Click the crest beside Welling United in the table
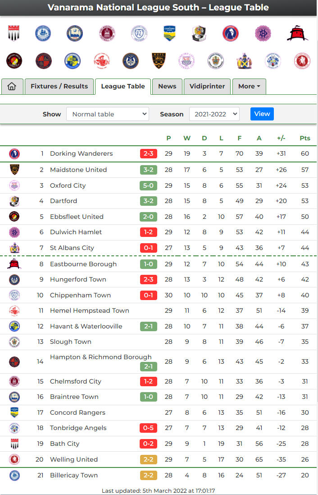Screen dimensions: 318x495 tap(14, 459)
